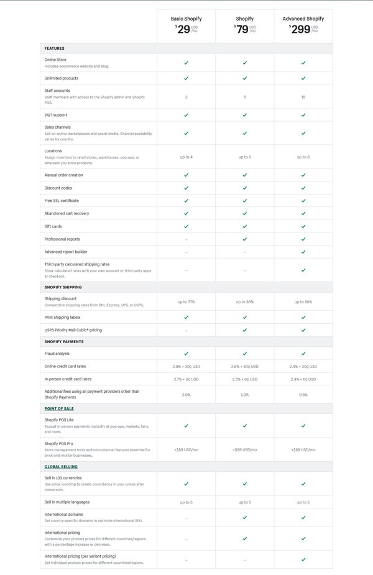
Task: Click Online Store checkmark under Basic Shopify
Action: (x=186, y=63)
